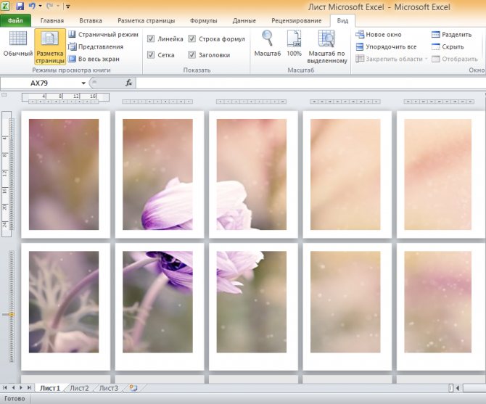Expand the Закрепить области dropdown
Image resolution: width=486 pixels, height=404 pixels.
[427, 59]
